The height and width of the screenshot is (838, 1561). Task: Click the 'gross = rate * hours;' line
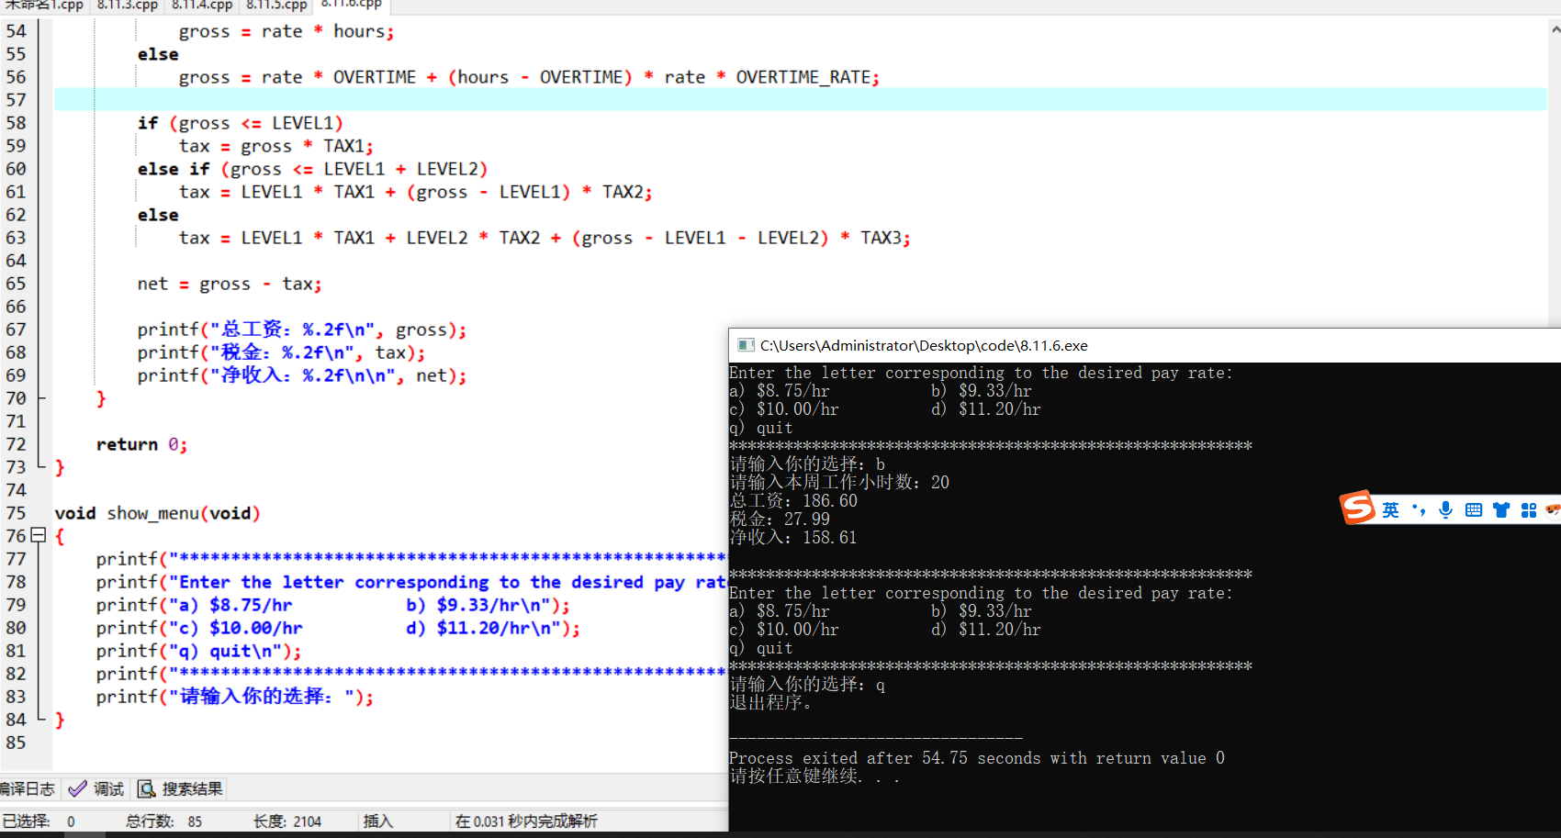286,31
